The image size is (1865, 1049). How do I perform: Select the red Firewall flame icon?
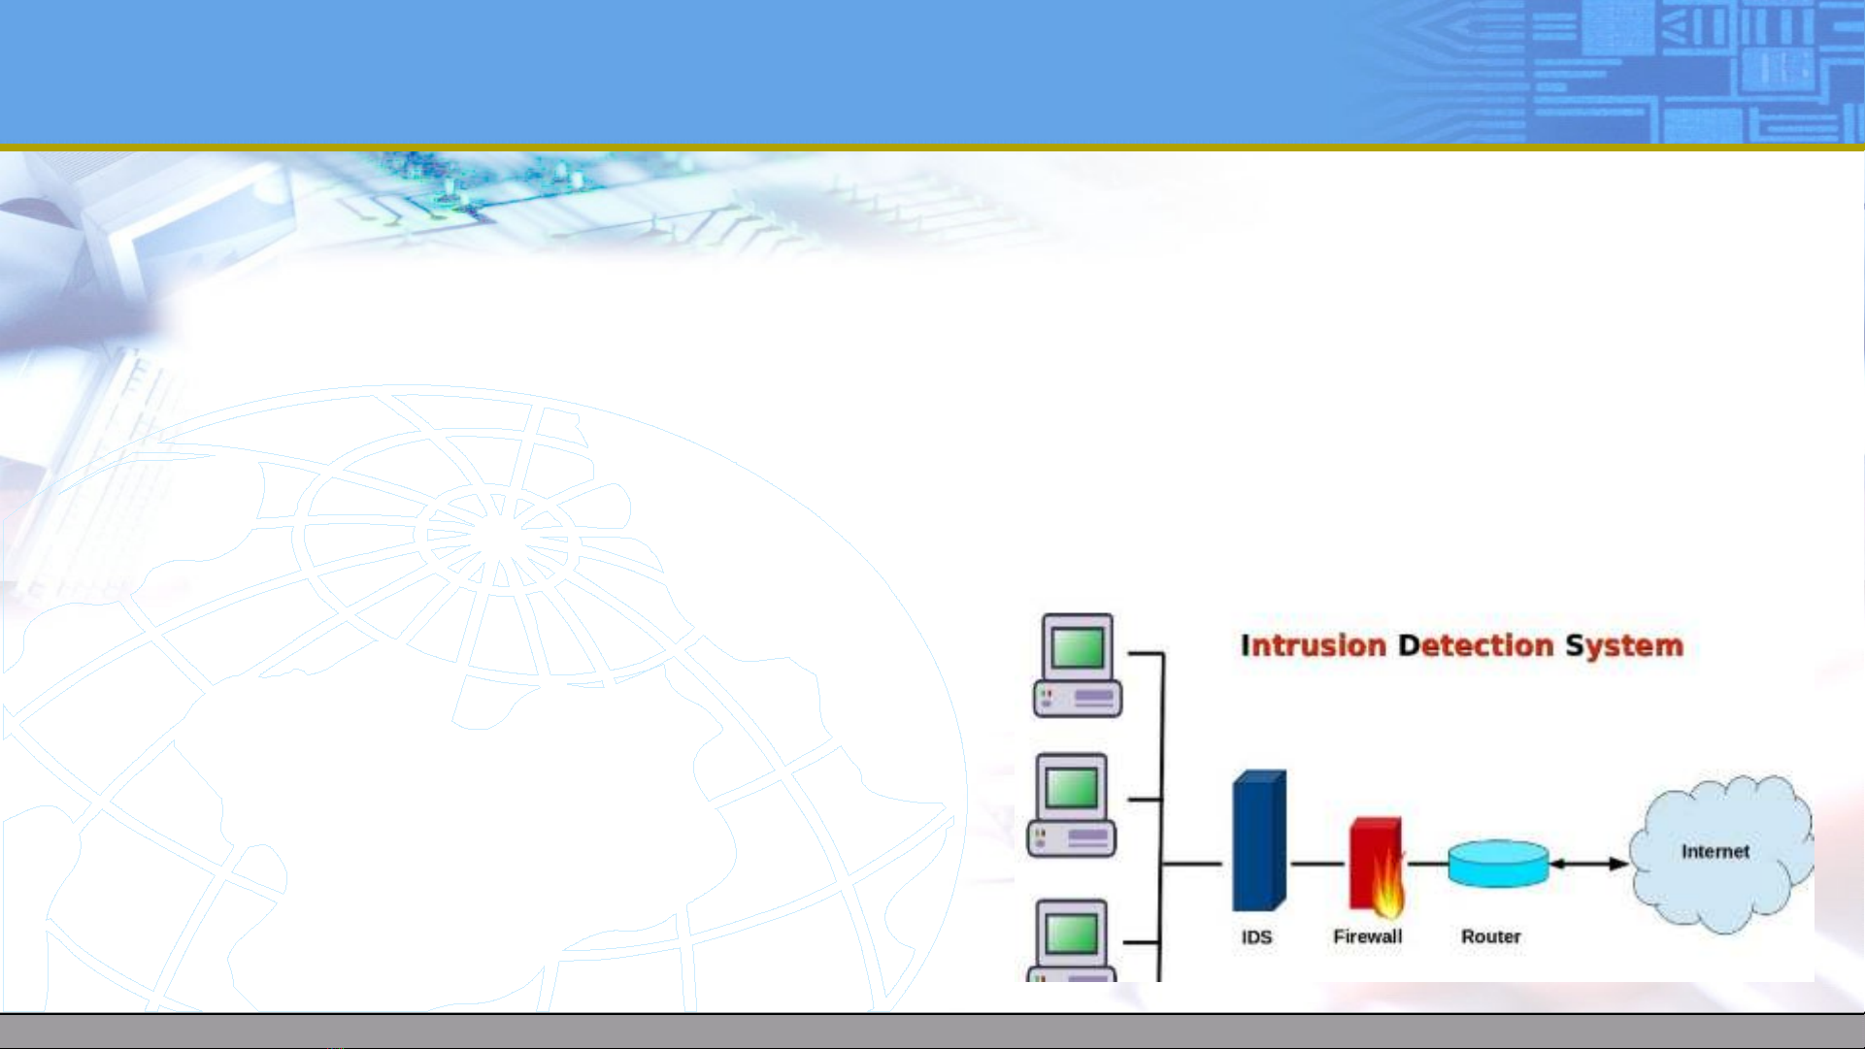[x=1377, y=869]
